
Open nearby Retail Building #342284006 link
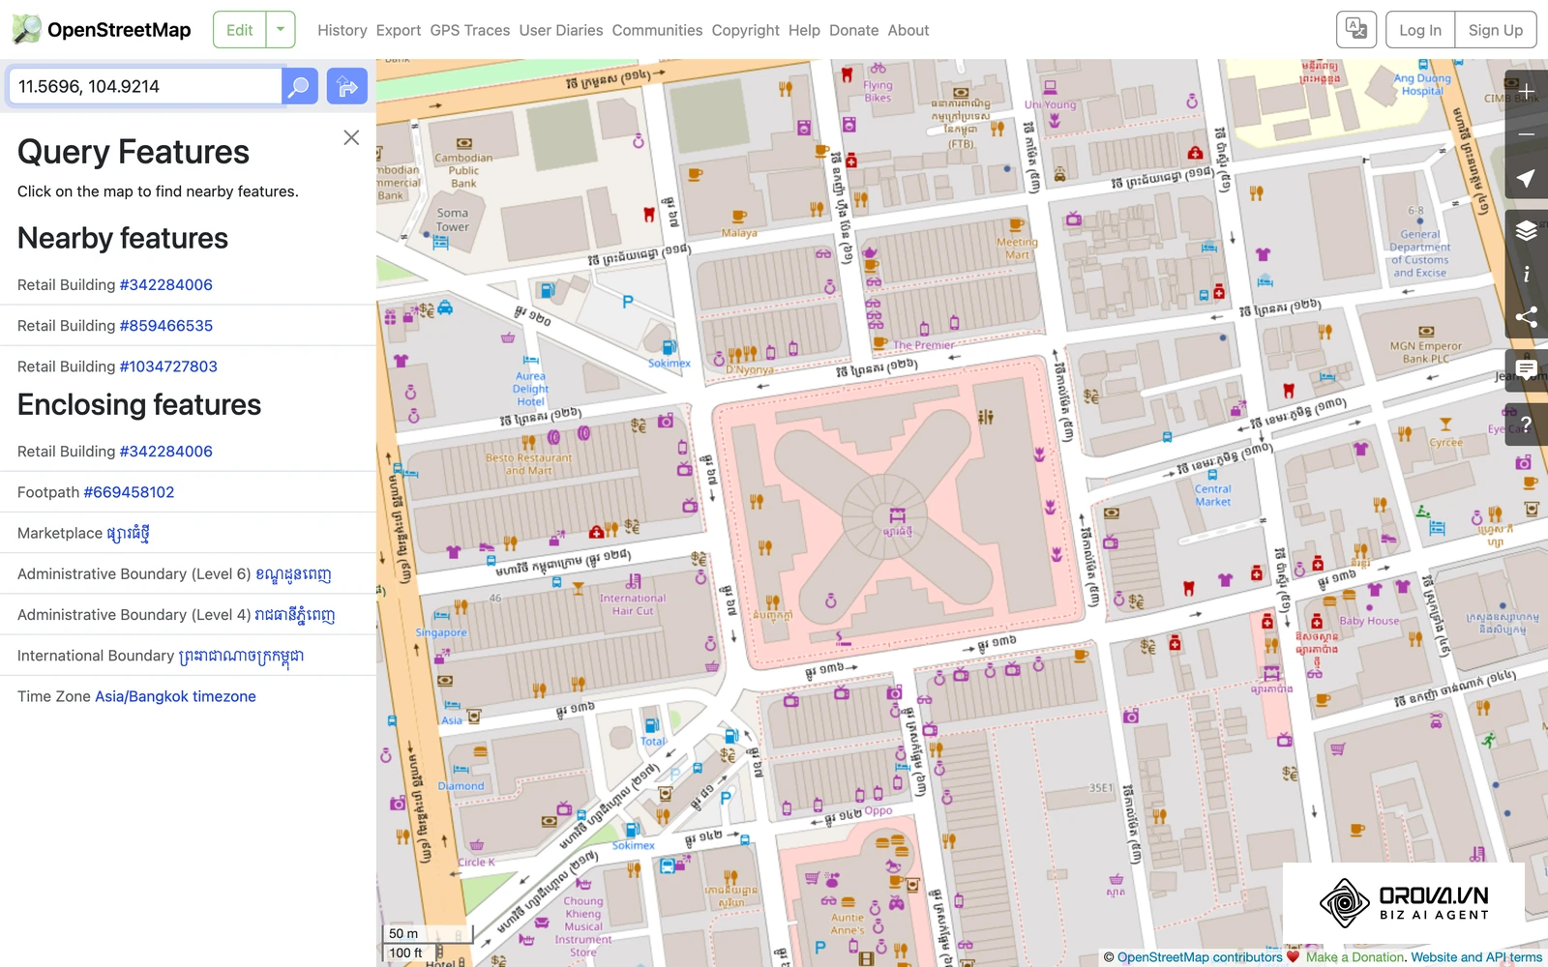165,284
